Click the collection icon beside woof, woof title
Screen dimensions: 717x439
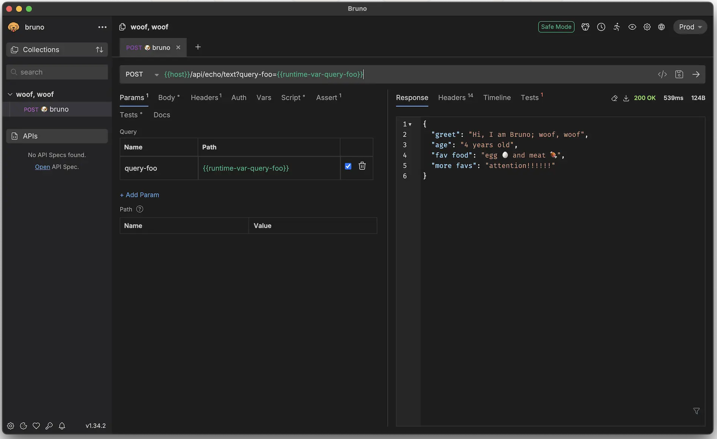pyautogui.click(x=122, y=27)
